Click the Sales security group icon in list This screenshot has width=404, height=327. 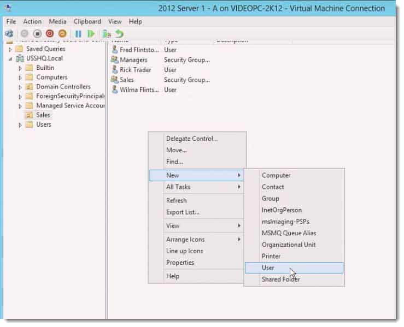coord(115,80)
